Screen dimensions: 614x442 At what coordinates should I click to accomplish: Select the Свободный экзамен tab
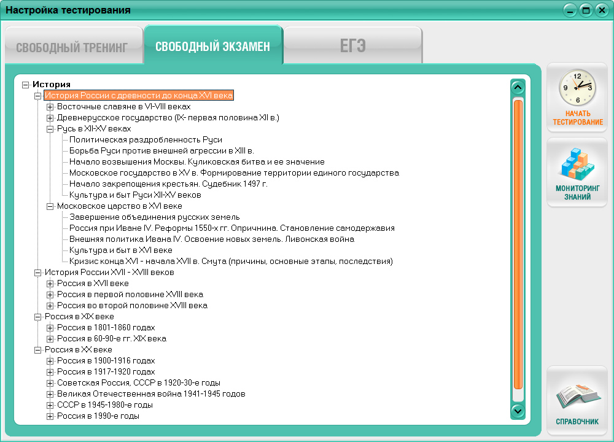tap(213, 45)
